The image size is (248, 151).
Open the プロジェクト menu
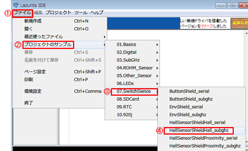click(x=58, y=13)
